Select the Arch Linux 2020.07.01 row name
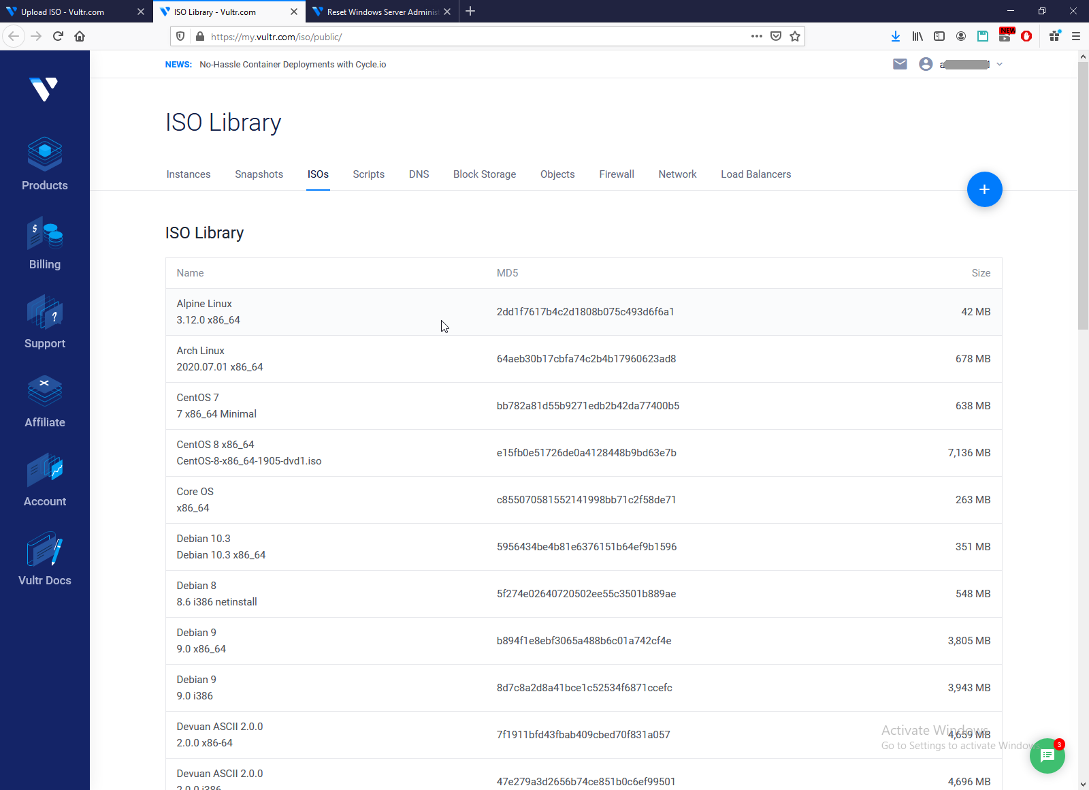Screen dimensions: 1089x790 pos(220,359)
